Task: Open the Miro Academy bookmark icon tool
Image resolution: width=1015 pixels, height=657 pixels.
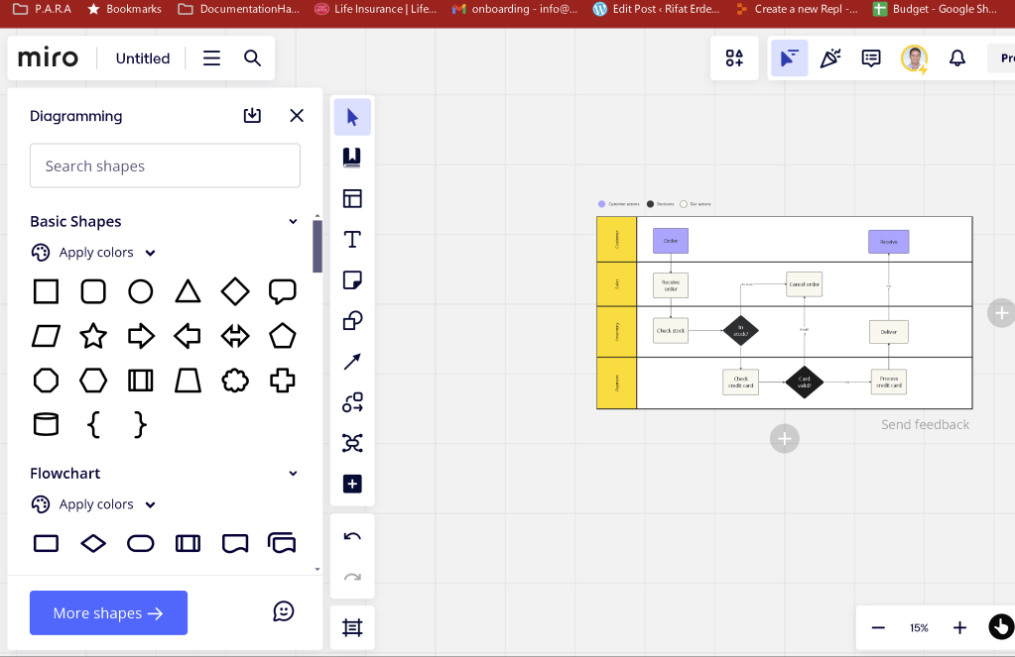Action: click(352, 158)
